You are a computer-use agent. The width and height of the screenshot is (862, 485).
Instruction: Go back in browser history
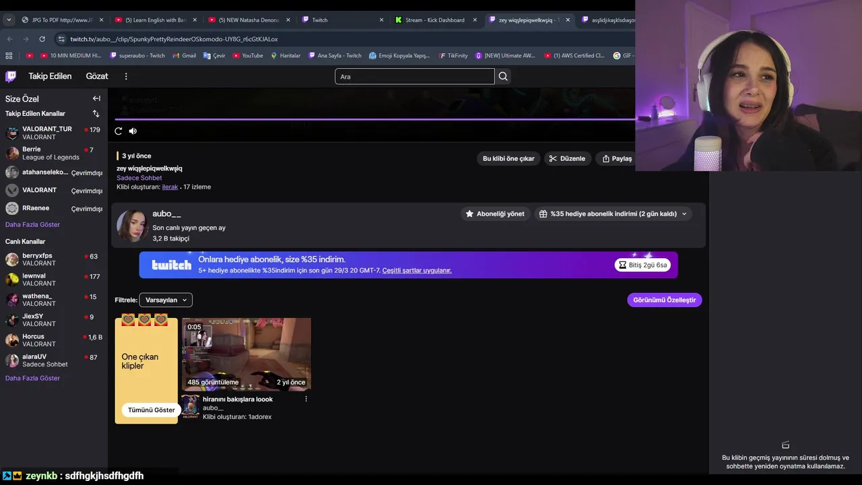[x=11, y=39]
